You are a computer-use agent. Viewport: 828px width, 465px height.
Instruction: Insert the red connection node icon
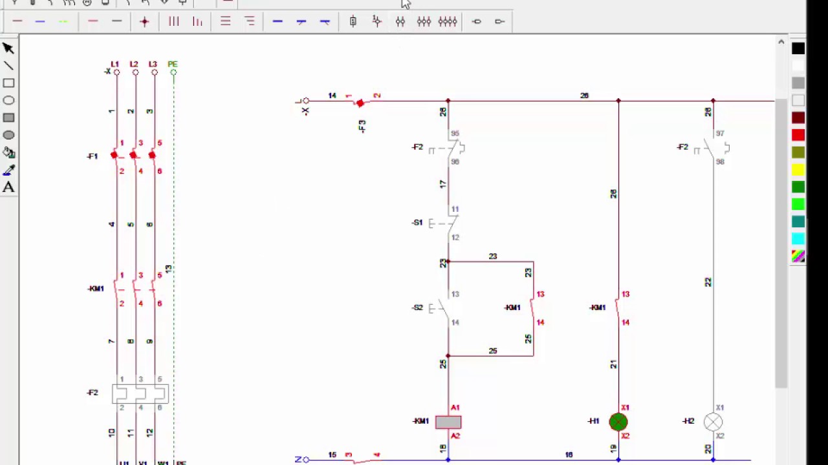pyautogui.click(x=144, y=21)
